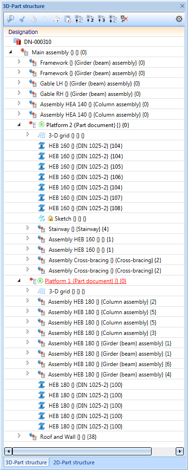Click the Cut scissors toolbar icon
This screenshot has height=470, width=188.
tap(22, 19)
